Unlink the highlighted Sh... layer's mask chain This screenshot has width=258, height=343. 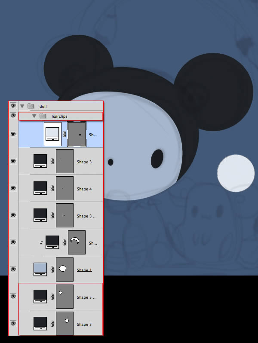[64, 134]
